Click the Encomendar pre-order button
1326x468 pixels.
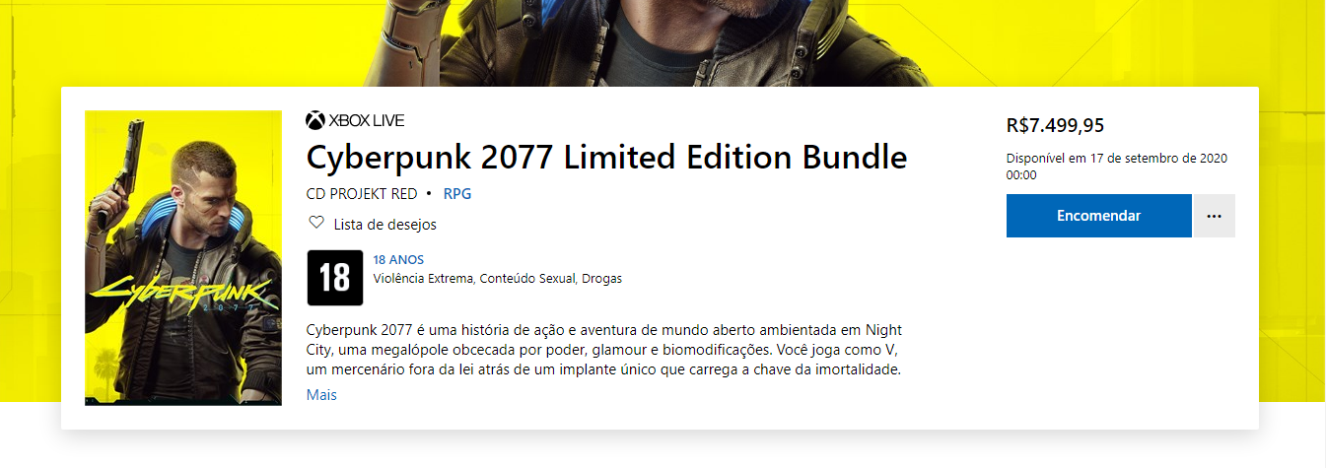click(1099, 216)
